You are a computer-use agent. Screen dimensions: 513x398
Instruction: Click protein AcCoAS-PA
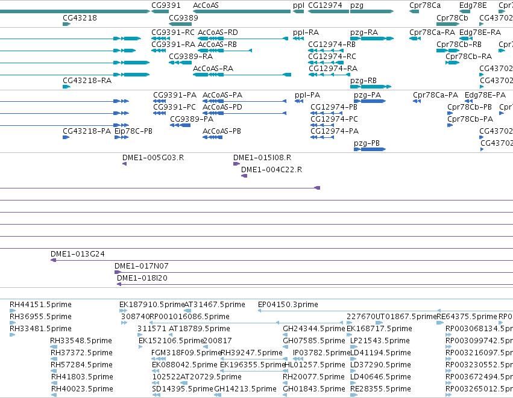222,95
